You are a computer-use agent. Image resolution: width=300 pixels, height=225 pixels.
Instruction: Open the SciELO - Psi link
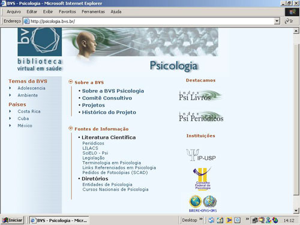coord(95,153)
